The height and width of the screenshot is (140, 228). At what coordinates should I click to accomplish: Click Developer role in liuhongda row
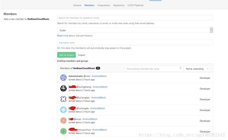tap(205, 110)
